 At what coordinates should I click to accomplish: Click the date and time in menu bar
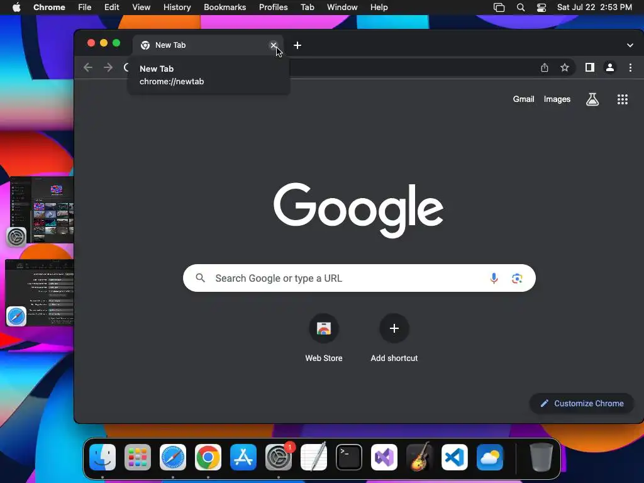pos(594,8)
